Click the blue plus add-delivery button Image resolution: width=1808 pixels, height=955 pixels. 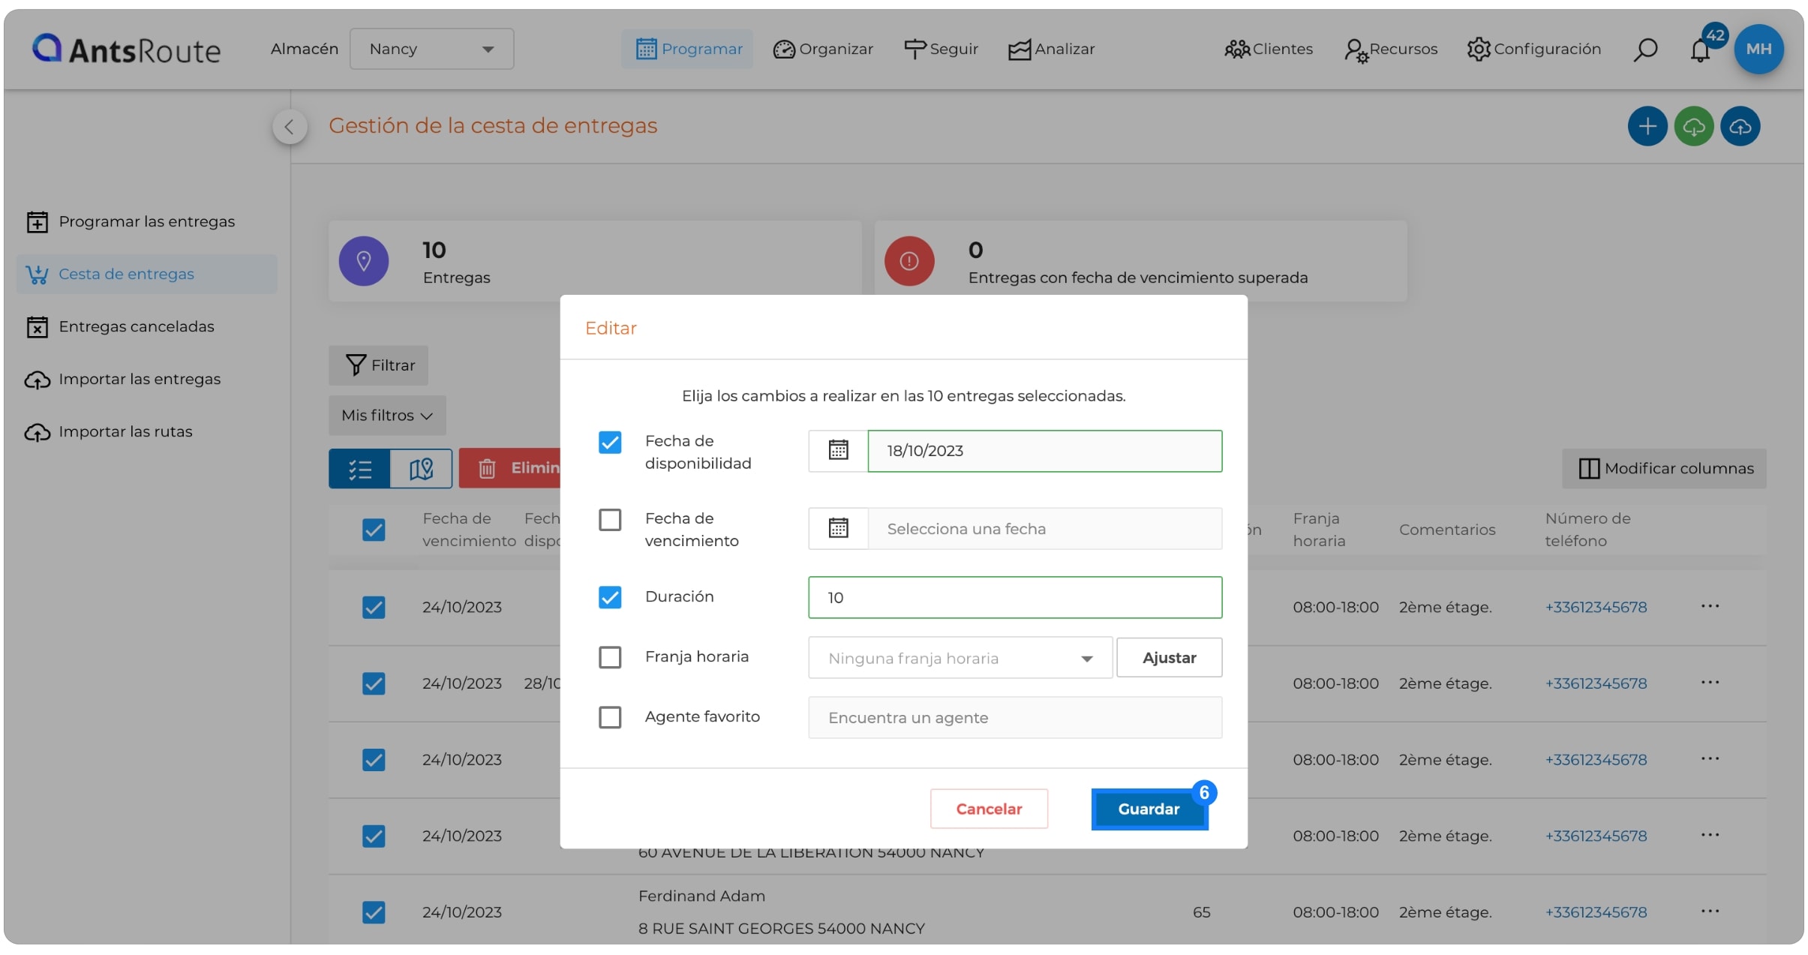tap(1647, 126)
